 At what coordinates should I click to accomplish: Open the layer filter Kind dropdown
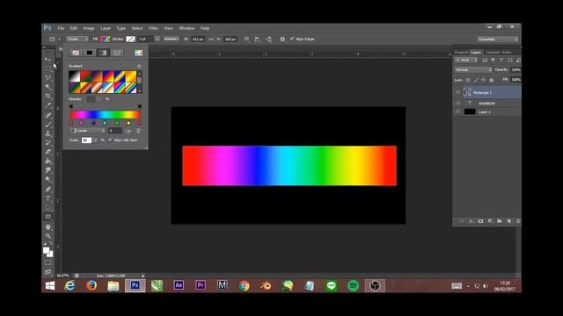coord(466,61)
